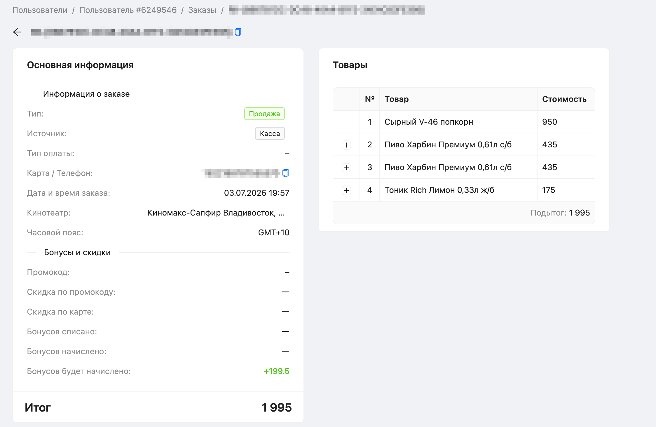Expand row 2 Пиво Харбин Премиум
Viewport: 656px width, 427px height.
346,145
